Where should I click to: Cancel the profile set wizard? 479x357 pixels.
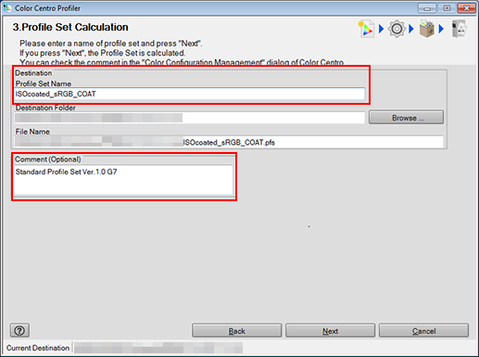423,331
